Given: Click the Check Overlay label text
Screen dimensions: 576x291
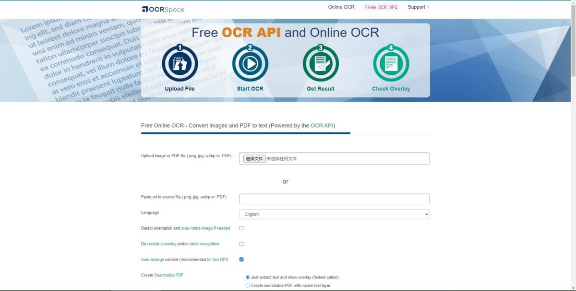Looking at the screenshot, I should pos(391,89).
